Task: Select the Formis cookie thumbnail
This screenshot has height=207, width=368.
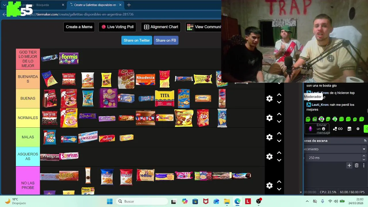Action: (x=69, y=58)
